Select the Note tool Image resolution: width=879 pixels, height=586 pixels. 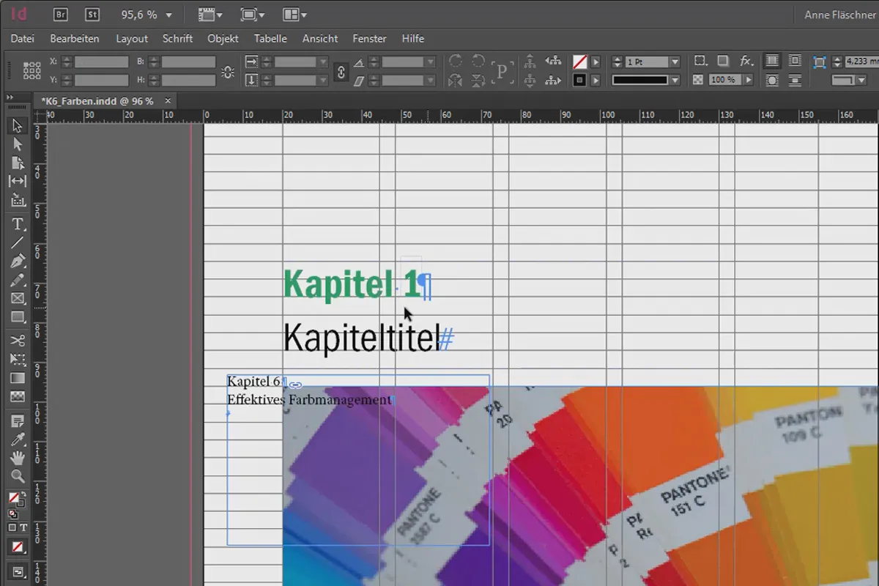click(x=18, y=421)
